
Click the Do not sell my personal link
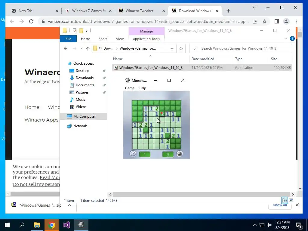[36, 184]
